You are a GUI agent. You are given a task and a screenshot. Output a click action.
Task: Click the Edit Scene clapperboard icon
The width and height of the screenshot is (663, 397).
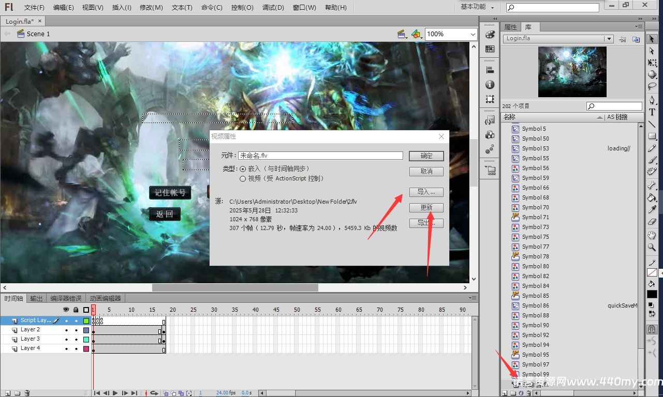point(402,34)
